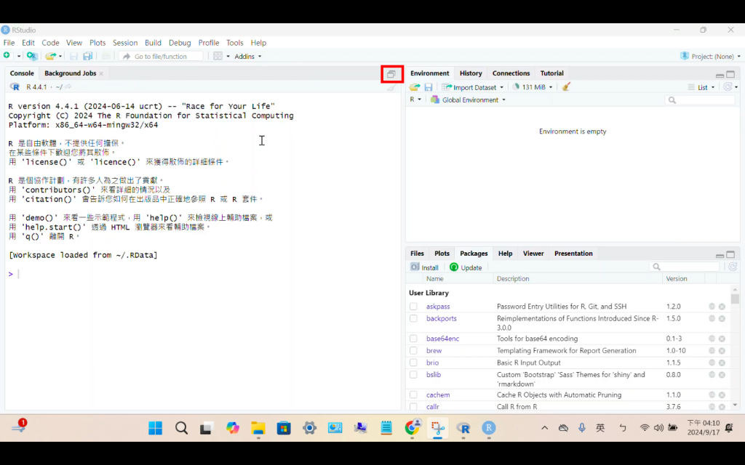The height and width of the screenshot is (465, 745).
Task: Open the Import Dataset dropdown
Action: tap(472, 87)
